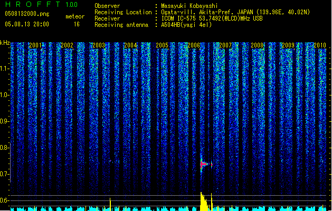Viewport: 332px width, 211px height.
Task: Click the 1.0 kHz axis label
Action: click(x=4, y=95)
